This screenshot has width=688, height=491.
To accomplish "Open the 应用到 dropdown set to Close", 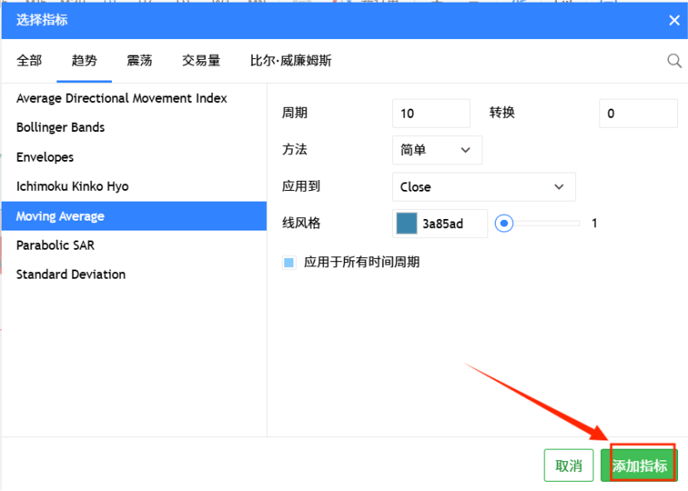I will click(x=483, y=187).
